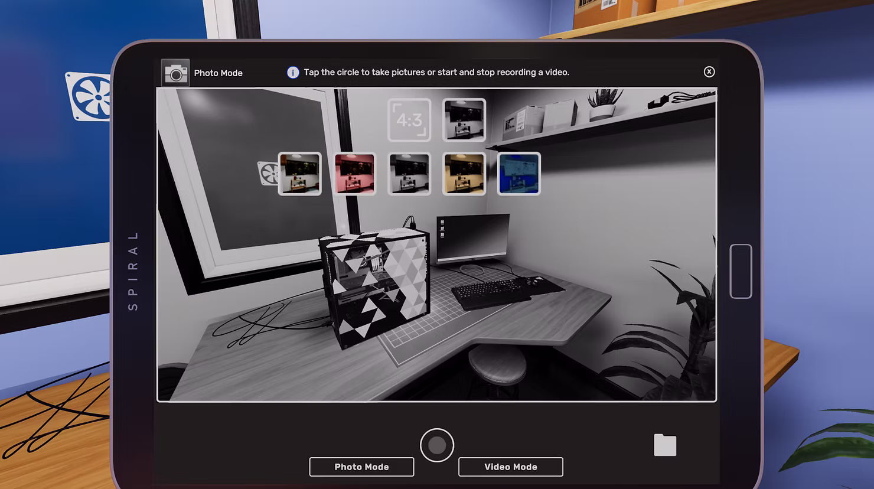Screen dimensions: 874x489
Task: Click the blue info icon in header
Action: [293, 73]
